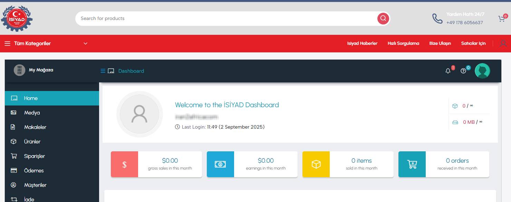Select Ürünler in the sidebar
Screen dimensions: 511x202
point(32,142)
